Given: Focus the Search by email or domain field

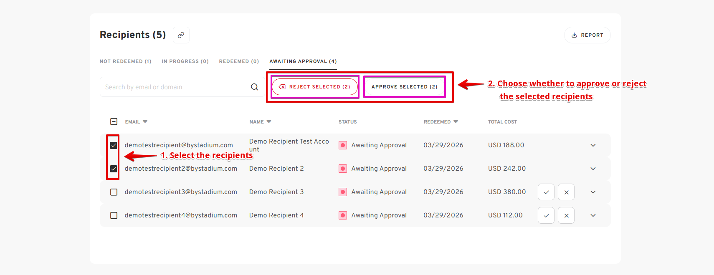Looking at the screenshot, I should pos(175,87).
